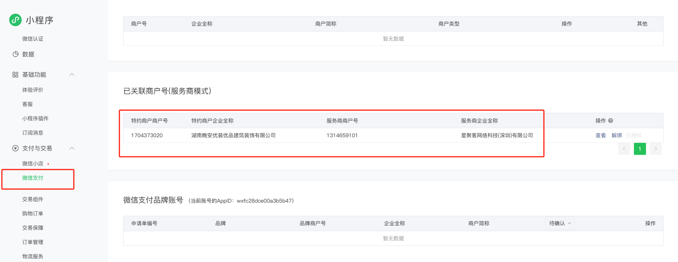678x262 pixels.
Task: Click company name 湖南晚安优装优品建筑装饰有限公司
Action: (x=234, y=135)
